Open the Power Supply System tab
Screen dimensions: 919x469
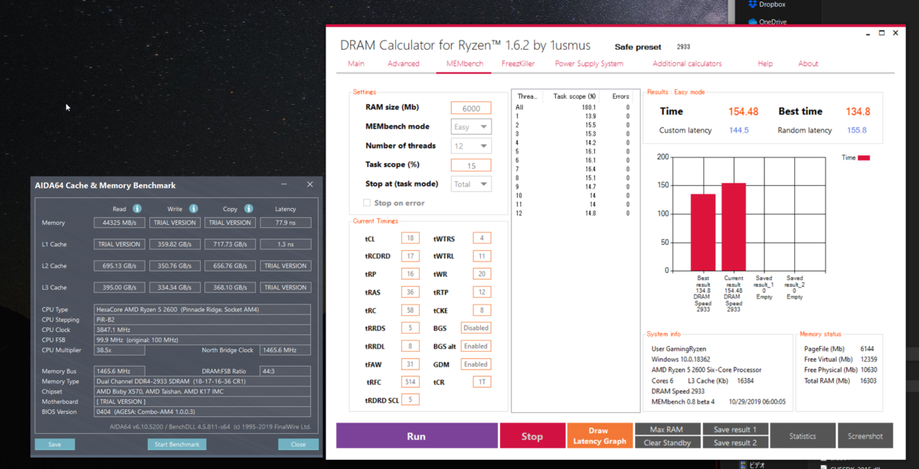(x=589, y=64)
